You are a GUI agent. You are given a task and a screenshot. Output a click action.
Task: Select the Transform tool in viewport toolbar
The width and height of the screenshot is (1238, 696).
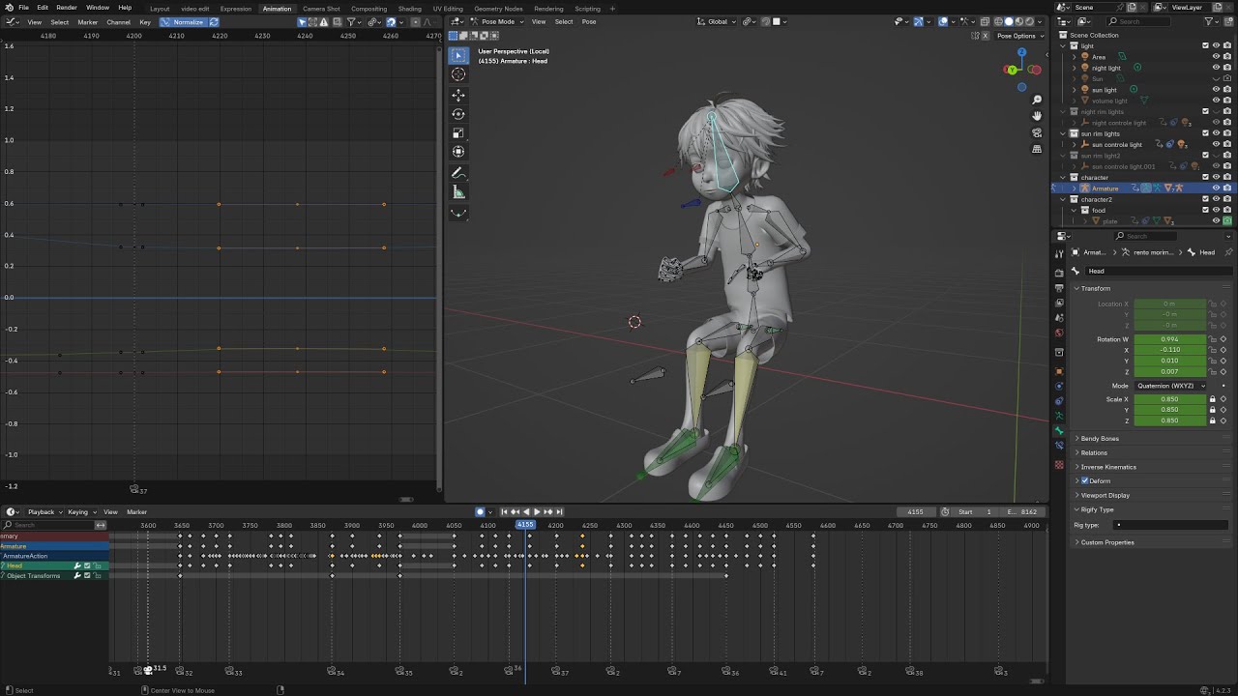coord(458,152)
